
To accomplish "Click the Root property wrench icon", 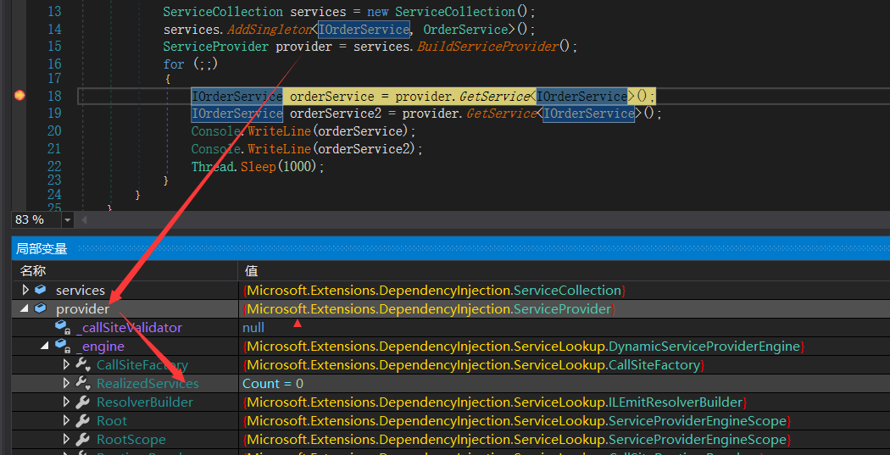I will tap(82, 420).
